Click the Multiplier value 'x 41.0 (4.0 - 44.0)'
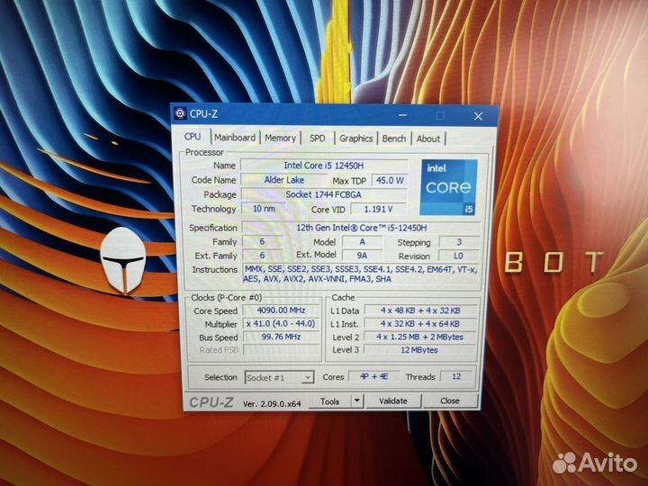 (281, 323)
